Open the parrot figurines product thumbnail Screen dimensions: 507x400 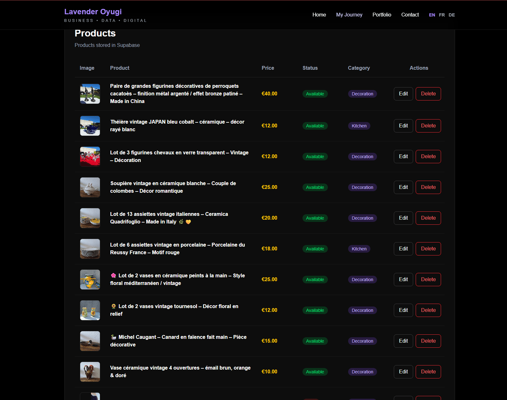[90, 94]
